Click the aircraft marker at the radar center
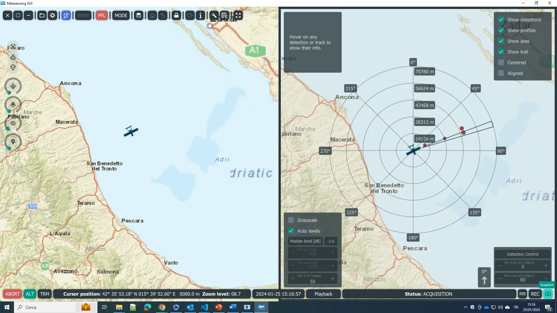The image size is (557, 313). (x=413, y=150)
